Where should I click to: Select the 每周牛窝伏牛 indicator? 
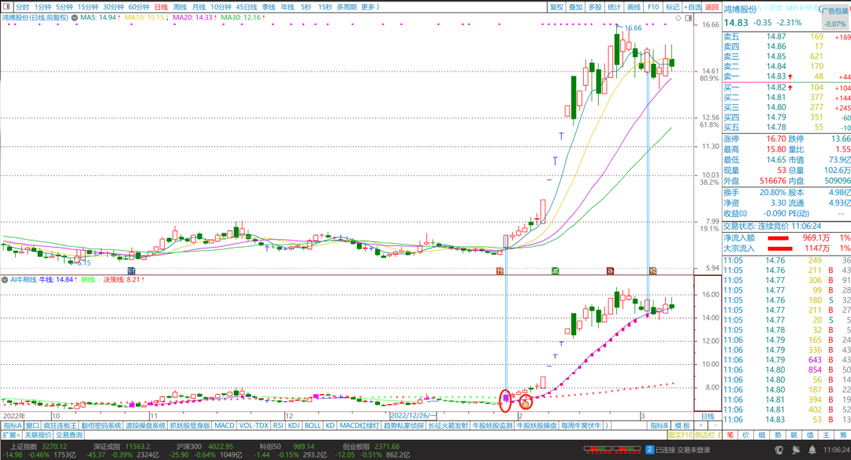point(582,426)
